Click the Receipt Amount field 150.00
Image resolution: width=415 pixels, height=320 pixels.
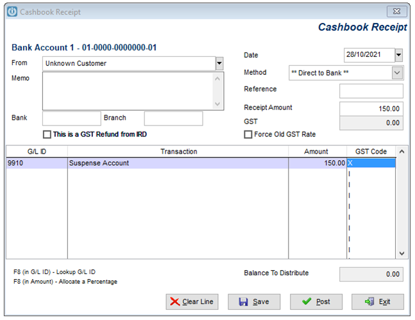371,109
